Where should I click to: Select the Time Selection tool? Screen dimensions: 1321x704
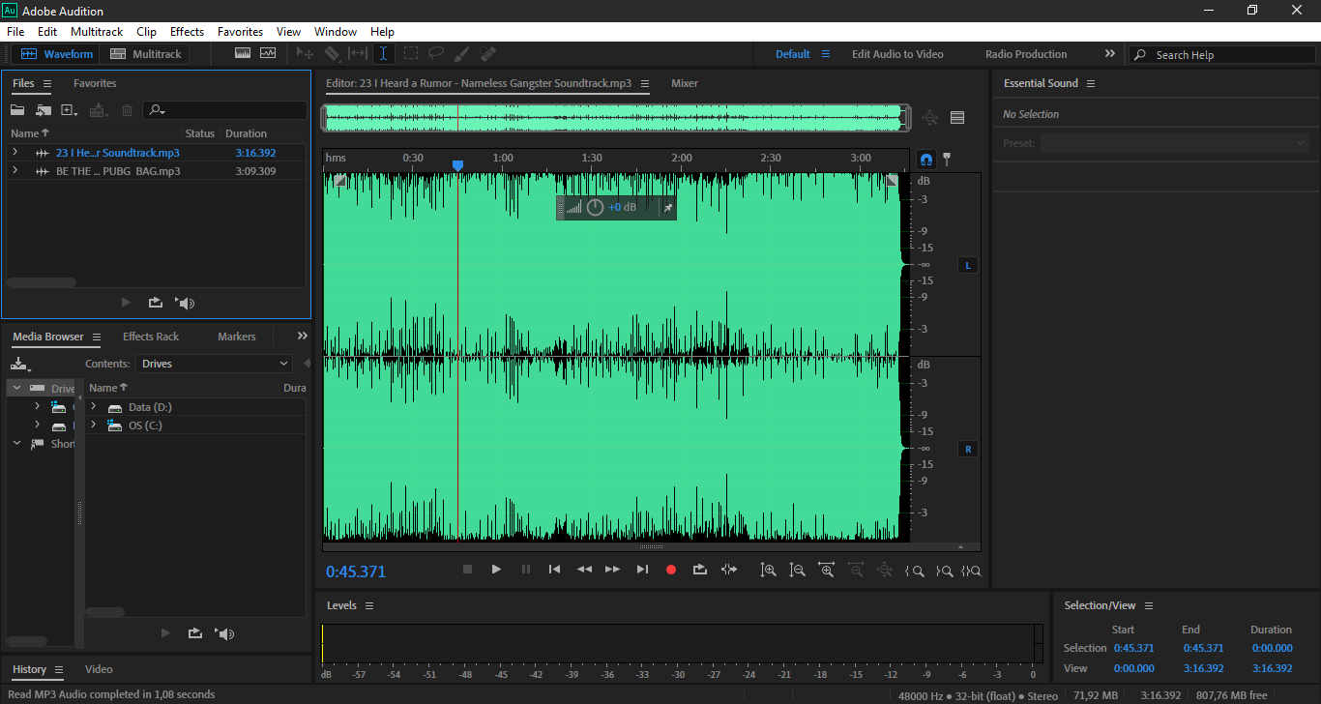click(383, 54)
